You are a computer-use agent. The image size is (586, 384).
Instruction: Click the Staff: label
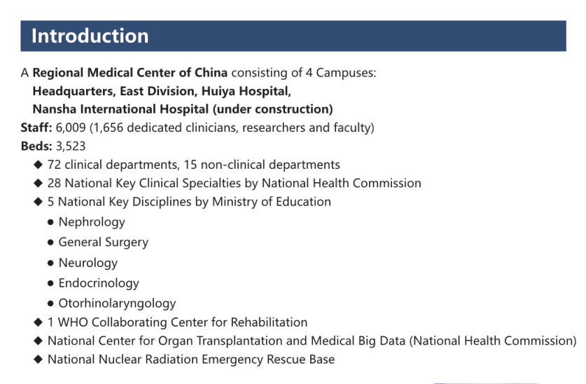pyautogui.click(x=36, y=128)
